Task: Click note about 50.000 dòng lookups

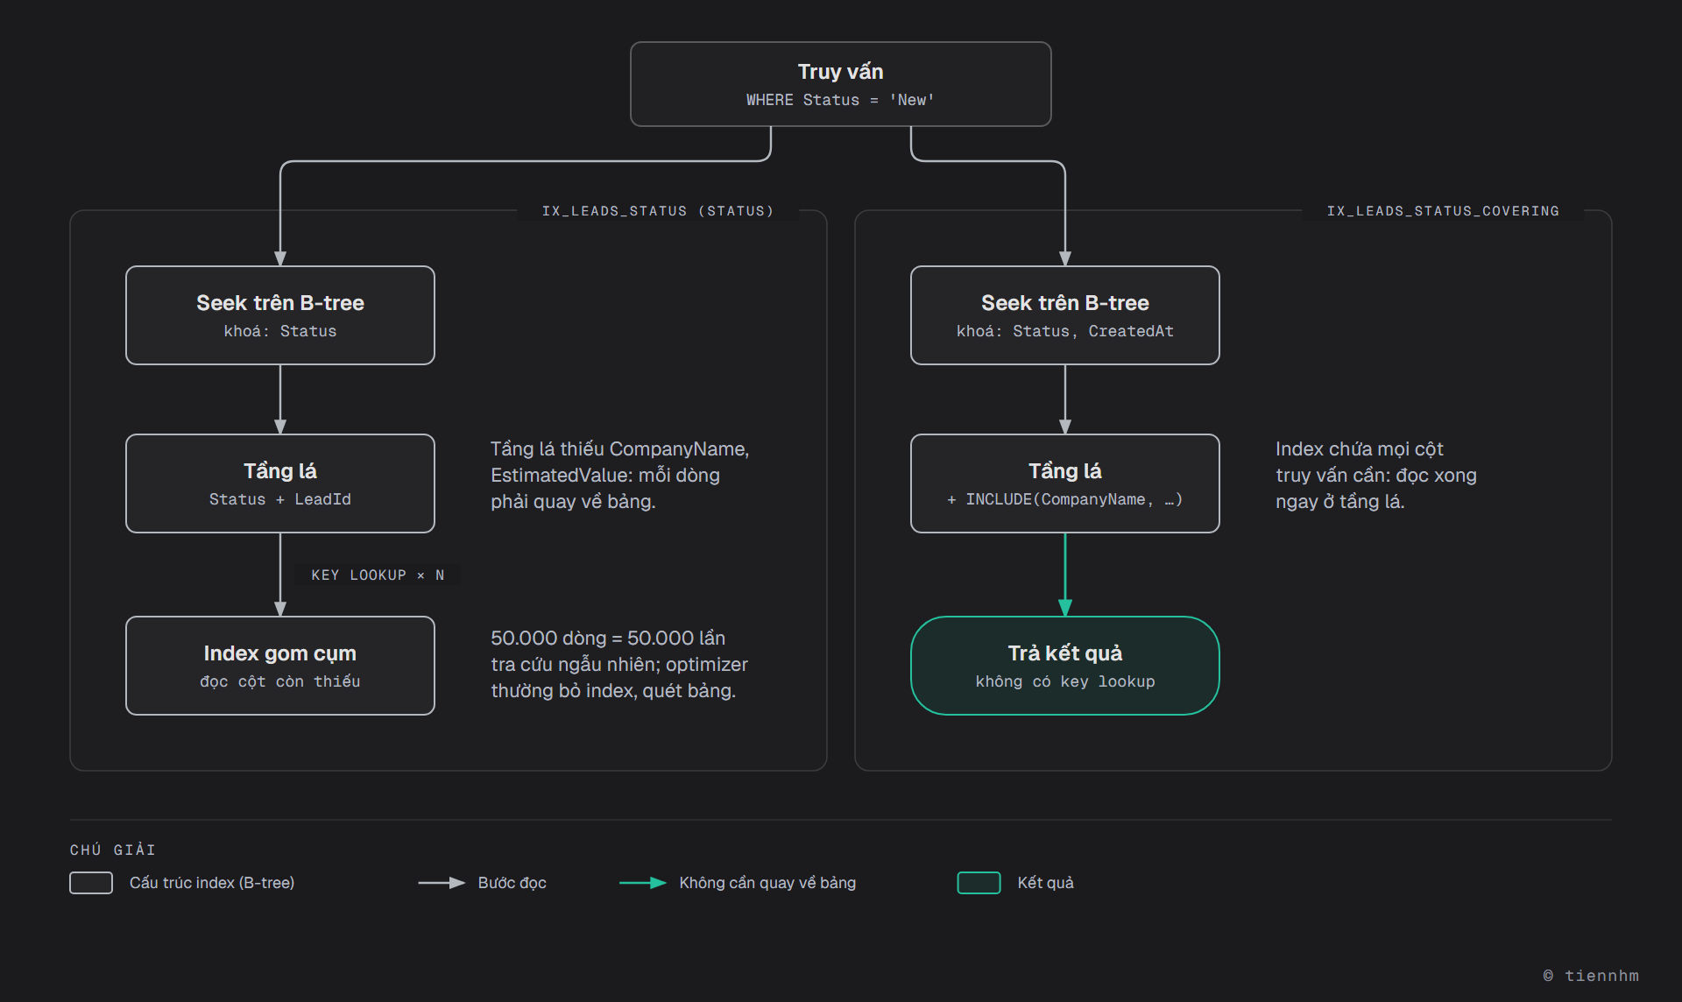Action: (619, 664)
